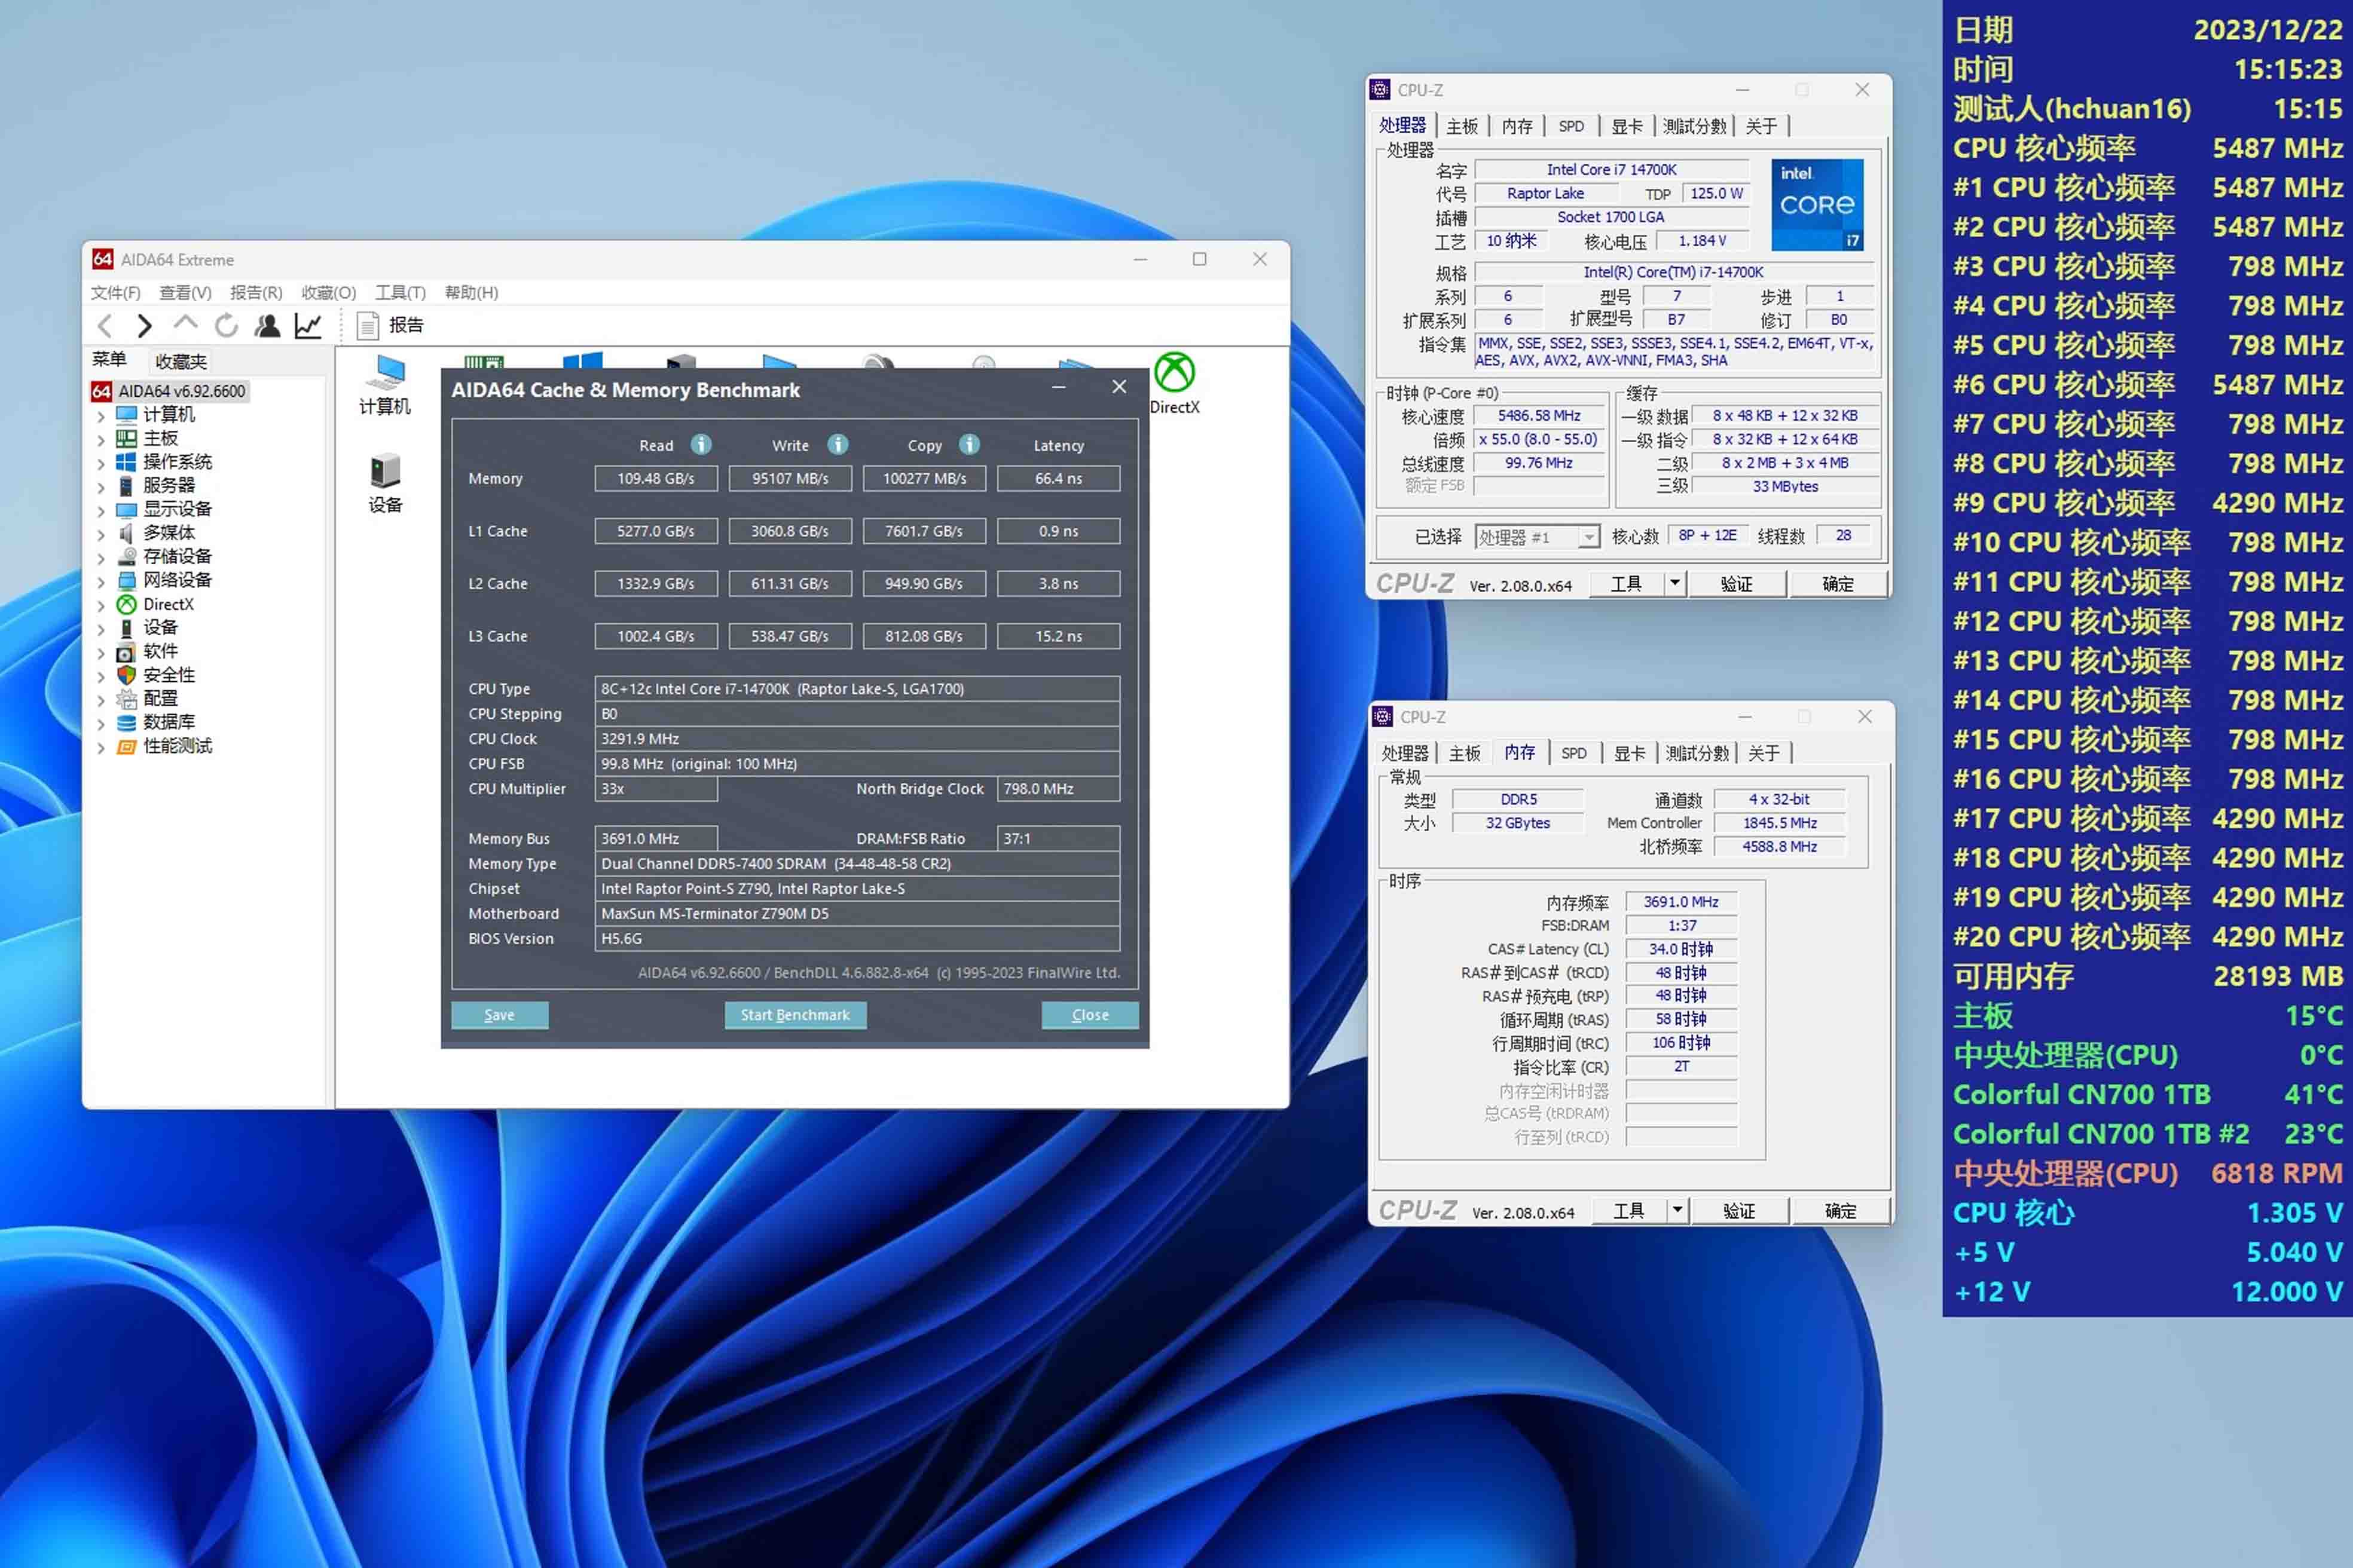2353x1568 pixels.
Task: Switch to SPD tab in lower CPU-Z
Action: pyautogui.click(x=1573, y=753)
